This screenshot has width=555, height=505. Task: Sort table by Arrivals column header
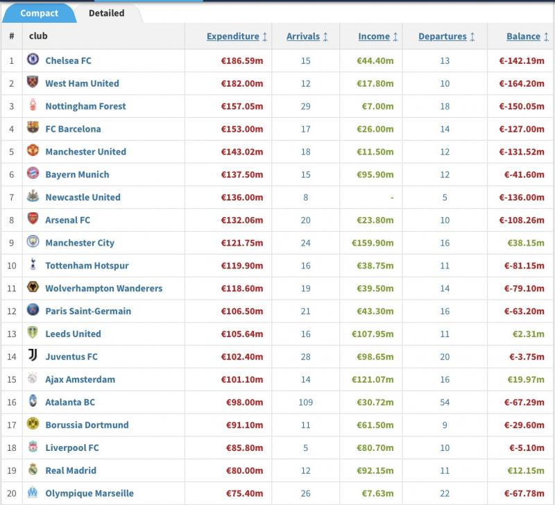(x=303, y=36)
